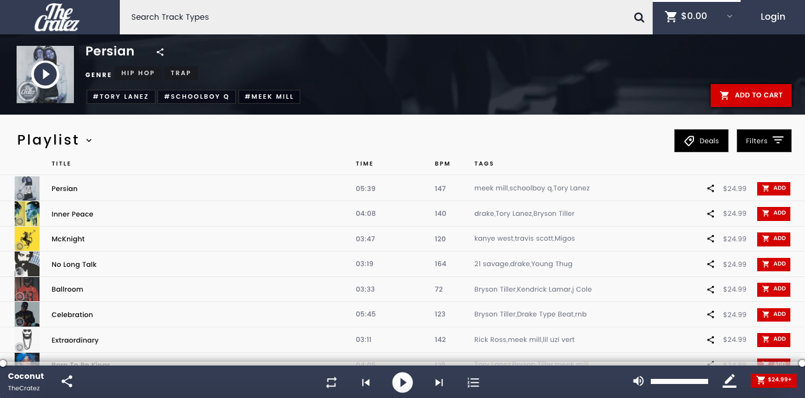Click the McKnight track title
Screen dimensions: 805x398
(x=68, y=239)
